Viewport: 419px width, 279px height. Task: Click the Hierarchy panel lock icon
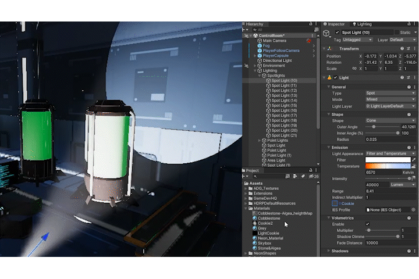311,24
